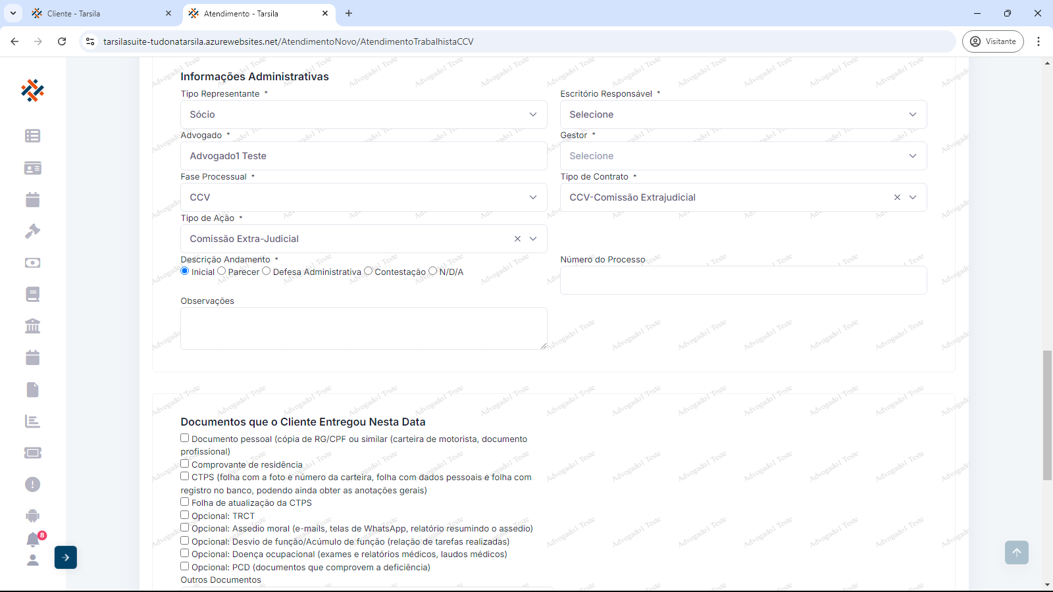This screenshot has height=592, width=1053.
Task: Expand the Tipo Representante dropdown
Action: pyautogui.click(x=363, y=114)
